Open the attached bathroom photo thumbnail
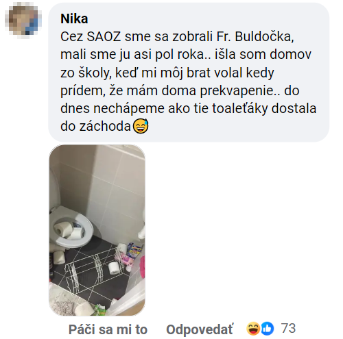This screenshot has height=339, width=343. pyautogui.click(x=97, y=230)
